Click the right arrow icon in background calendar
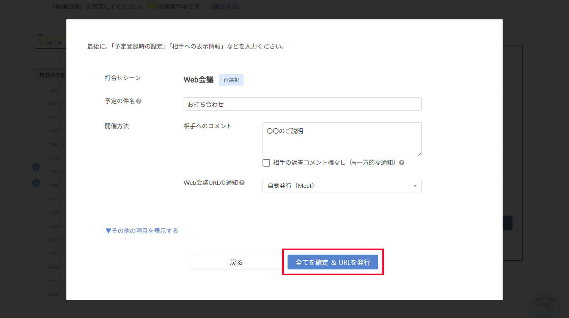Viewport: 569px width, 318px height. [x=36, y=183]
